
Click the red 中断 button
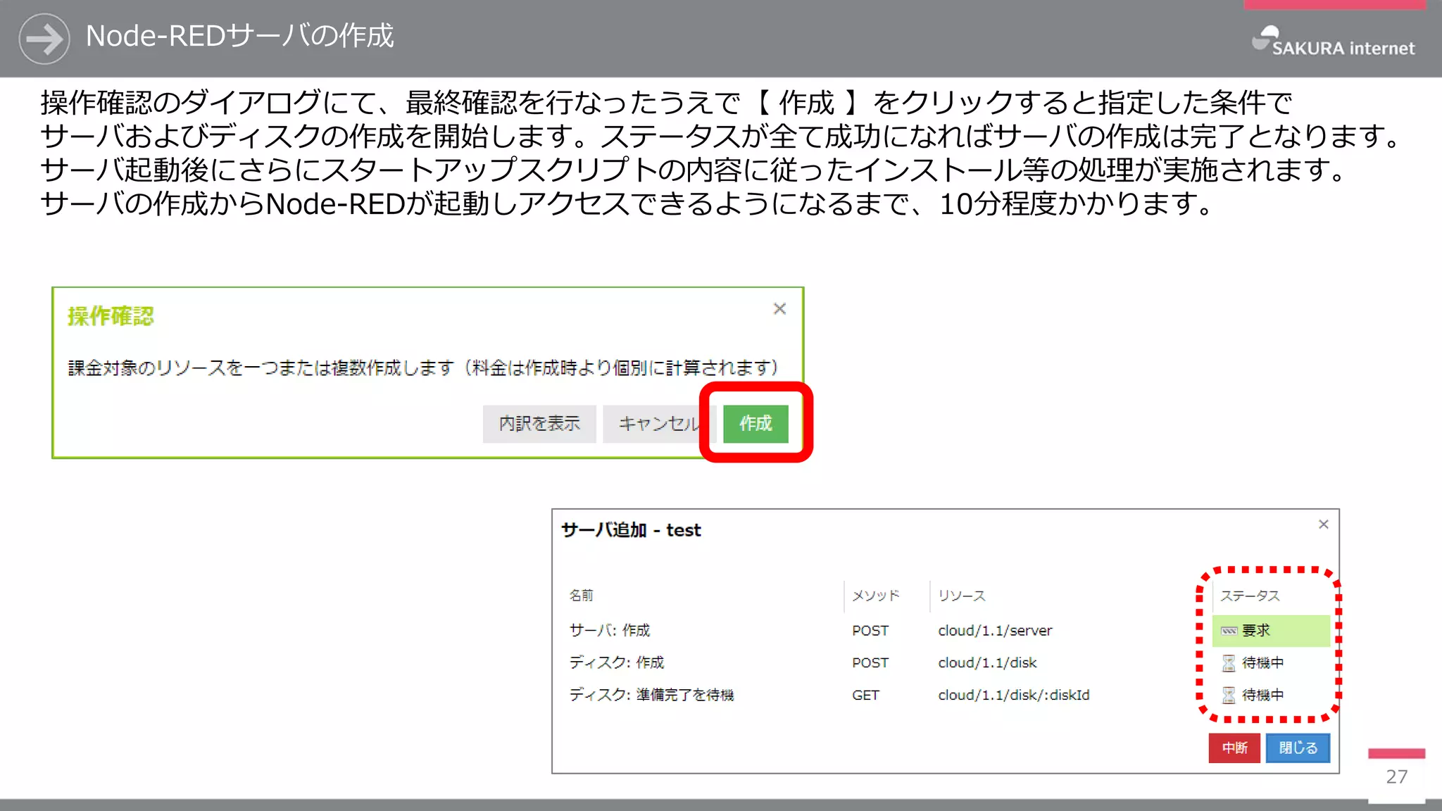1234,748
